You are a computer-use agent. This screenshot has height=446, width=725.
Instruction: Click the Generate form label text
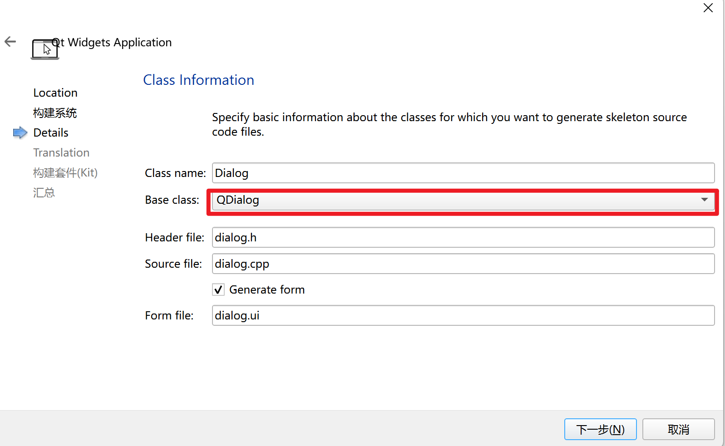pyautogui.click(x=267, y=289)
